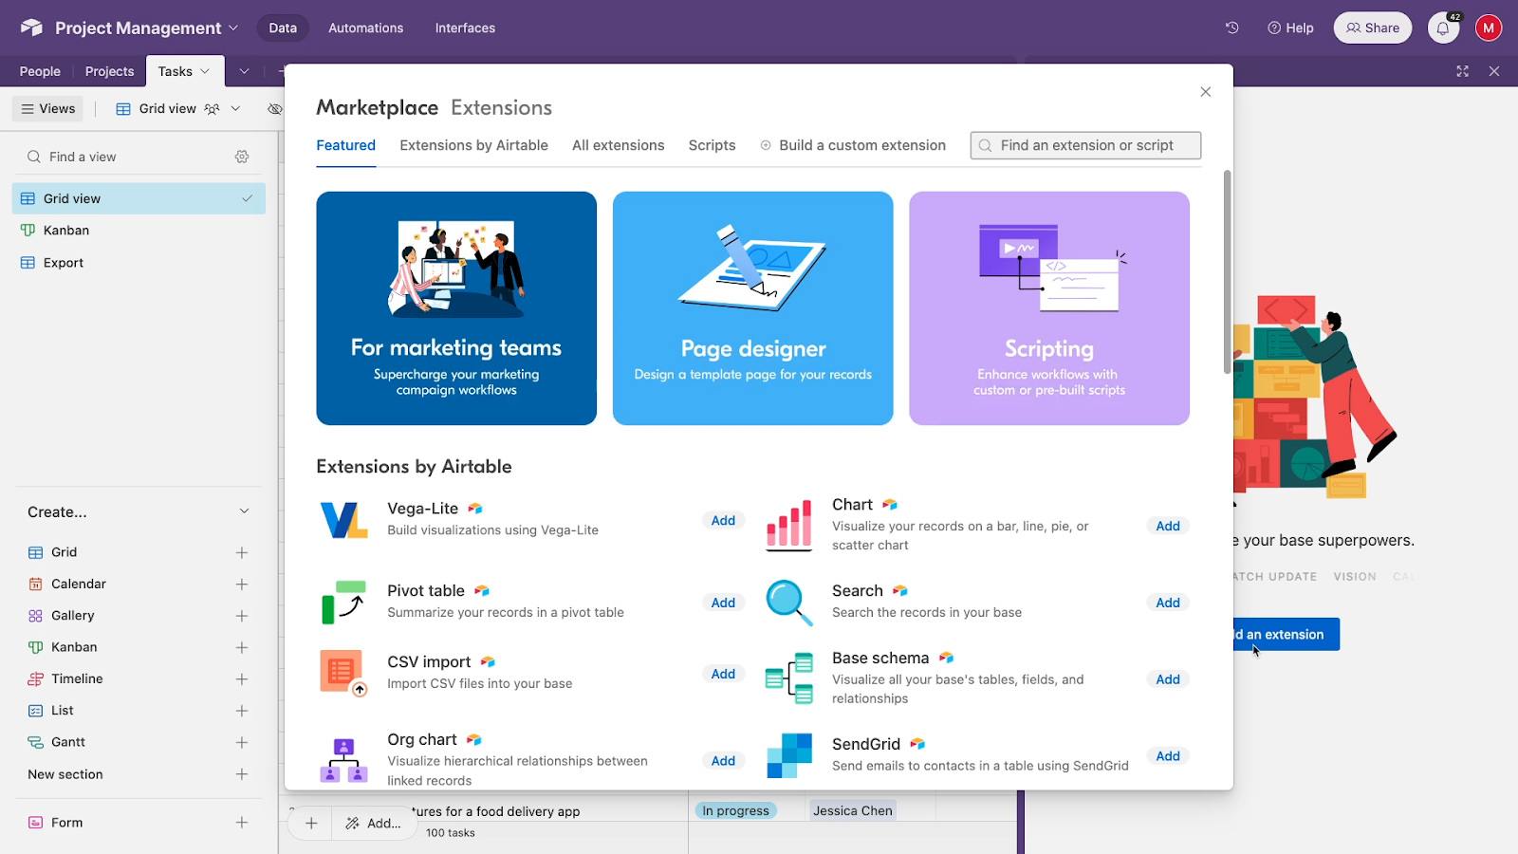
Task: Open the Scripting card
Action: tap(1049, 308)
